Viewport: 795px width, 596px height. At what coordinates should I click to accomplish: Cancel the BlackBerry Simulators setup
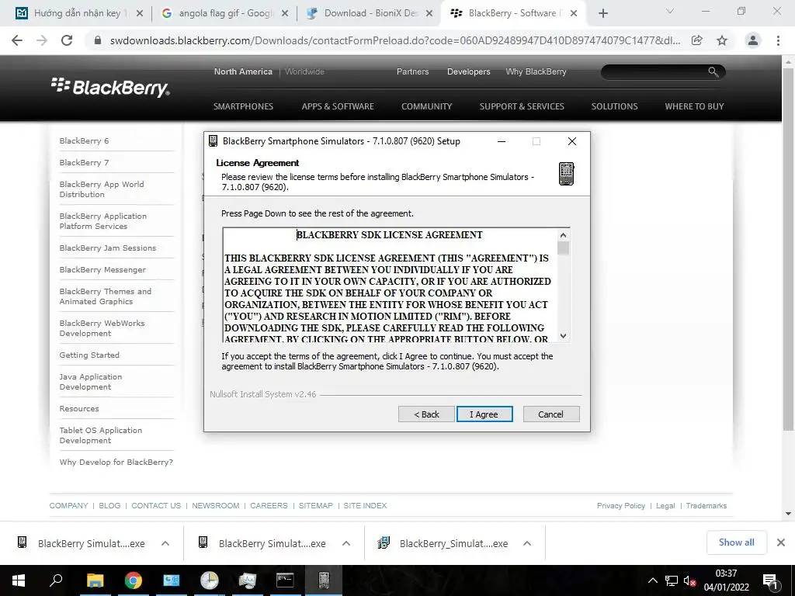tap(550, 414)
